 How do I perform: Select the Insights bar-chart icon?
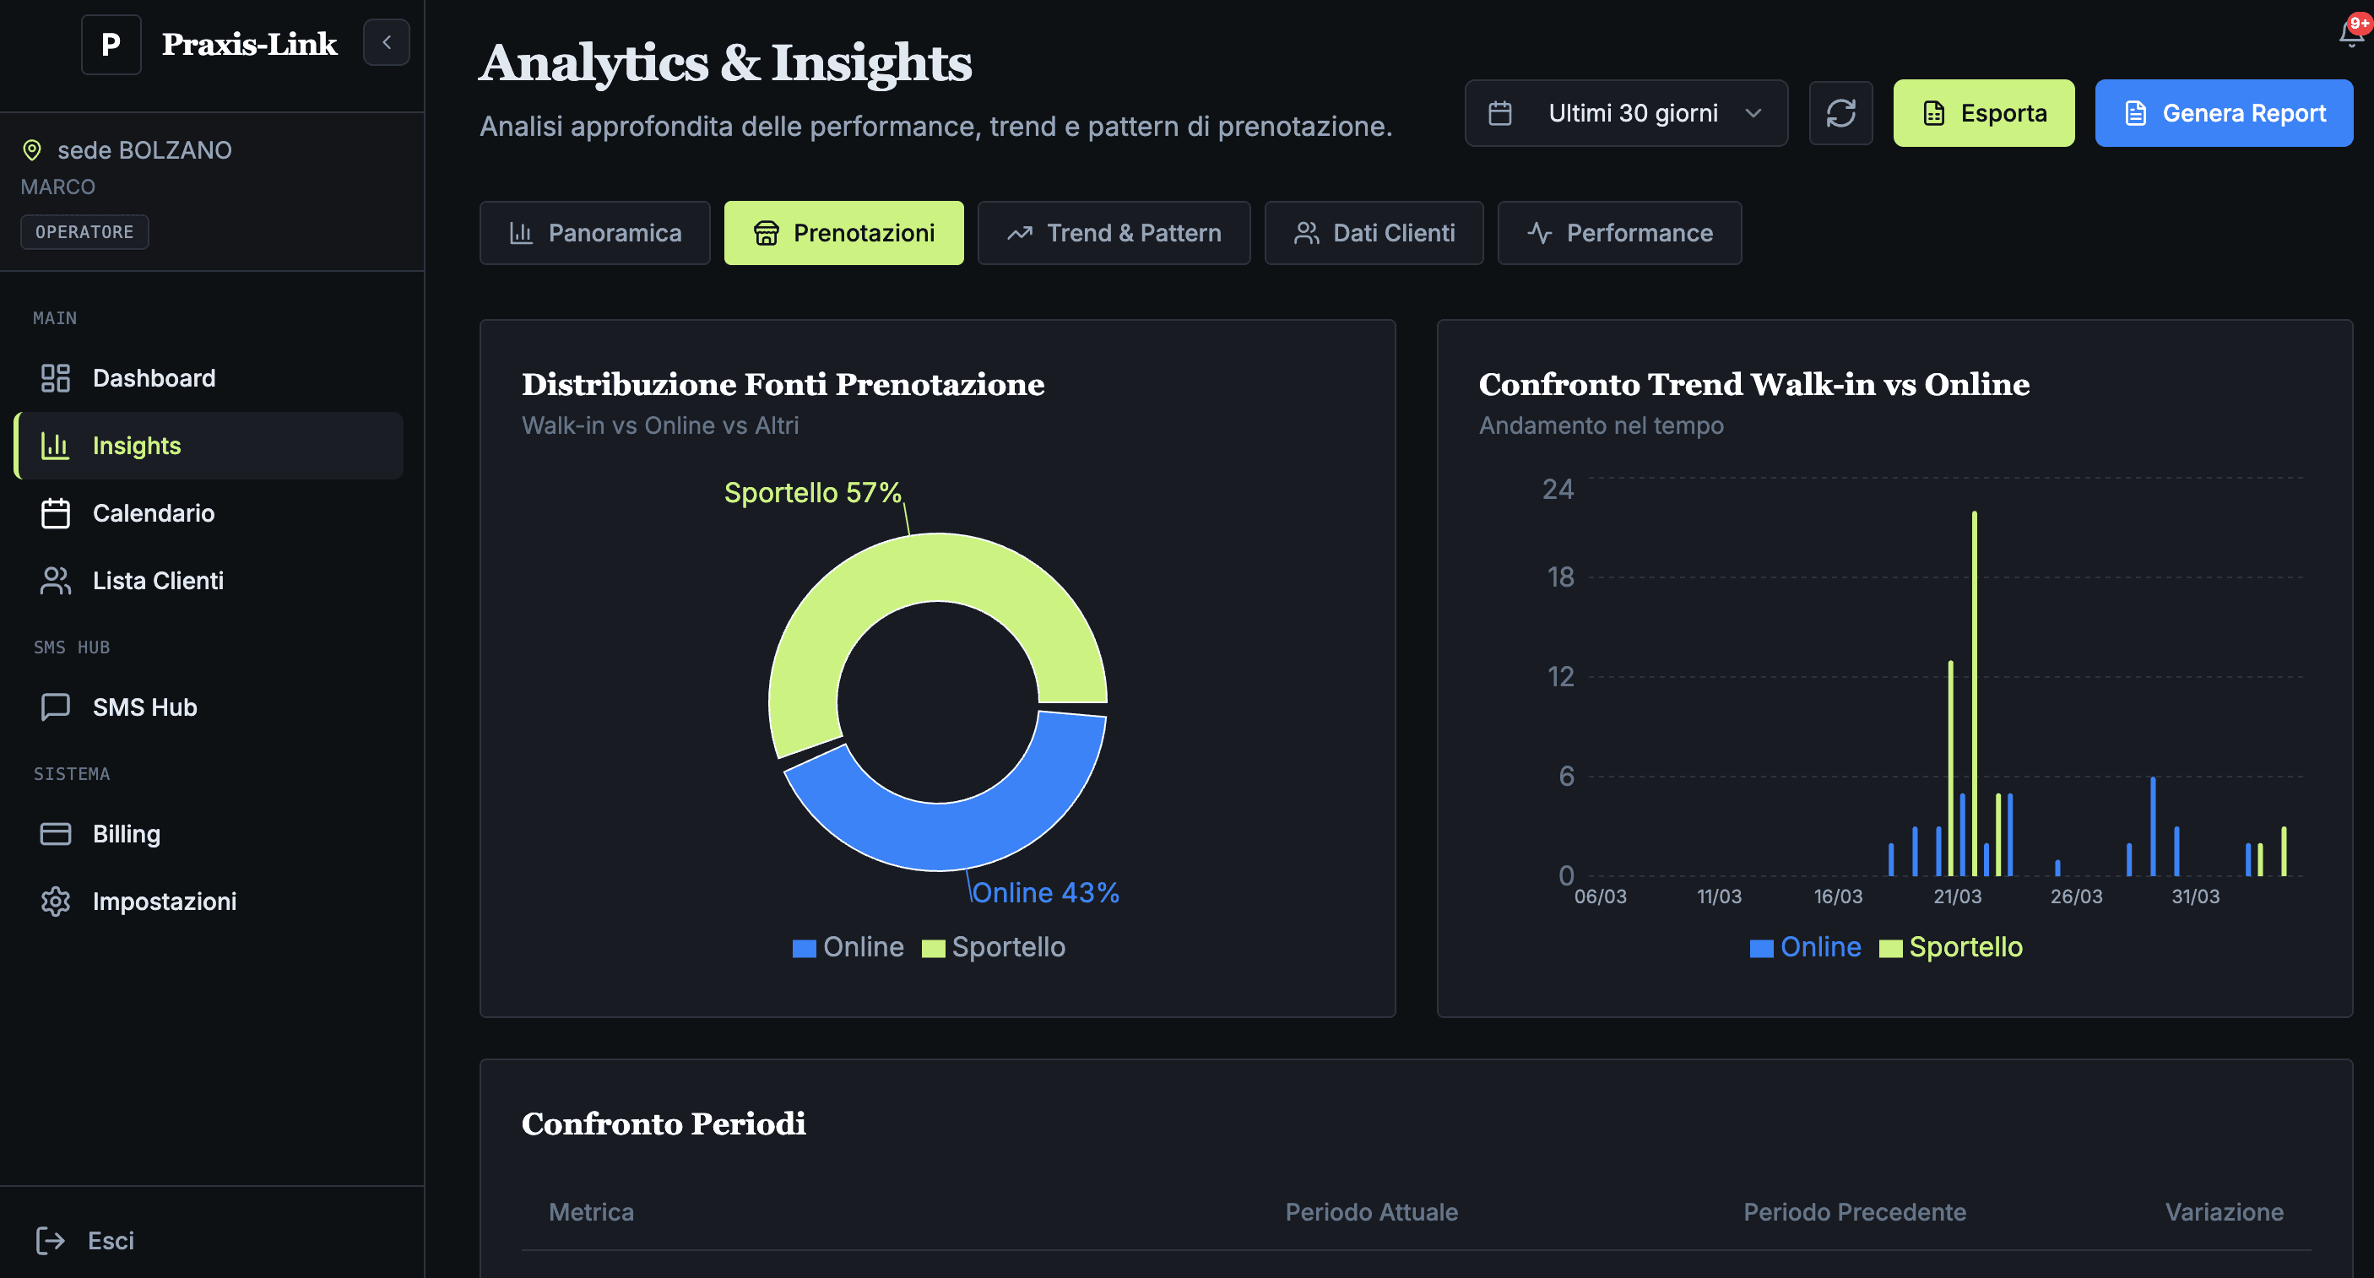pyautogui.click(x=55, y=445)
